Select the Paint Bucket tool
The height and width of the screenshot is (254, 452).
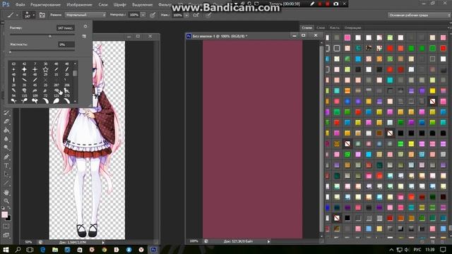click(x=6, y=130)
